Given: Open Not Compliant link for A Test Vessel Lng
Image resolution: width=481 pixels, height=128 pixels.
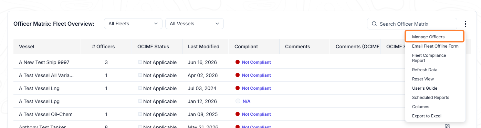Looking at the screenshot, I should click(x=256, y=88).
